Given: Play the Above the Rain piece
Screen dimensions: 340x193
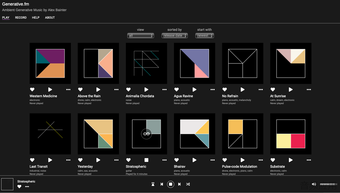Looking at the screenshot, I should pos(98,90).
